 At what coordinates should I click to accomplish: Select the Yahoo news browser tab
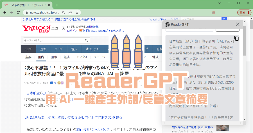click(x=27, y=5)
